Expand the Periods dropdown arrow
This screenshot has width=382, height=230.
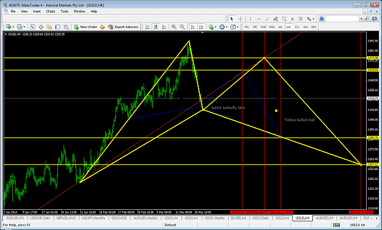(x=227, y=27)
